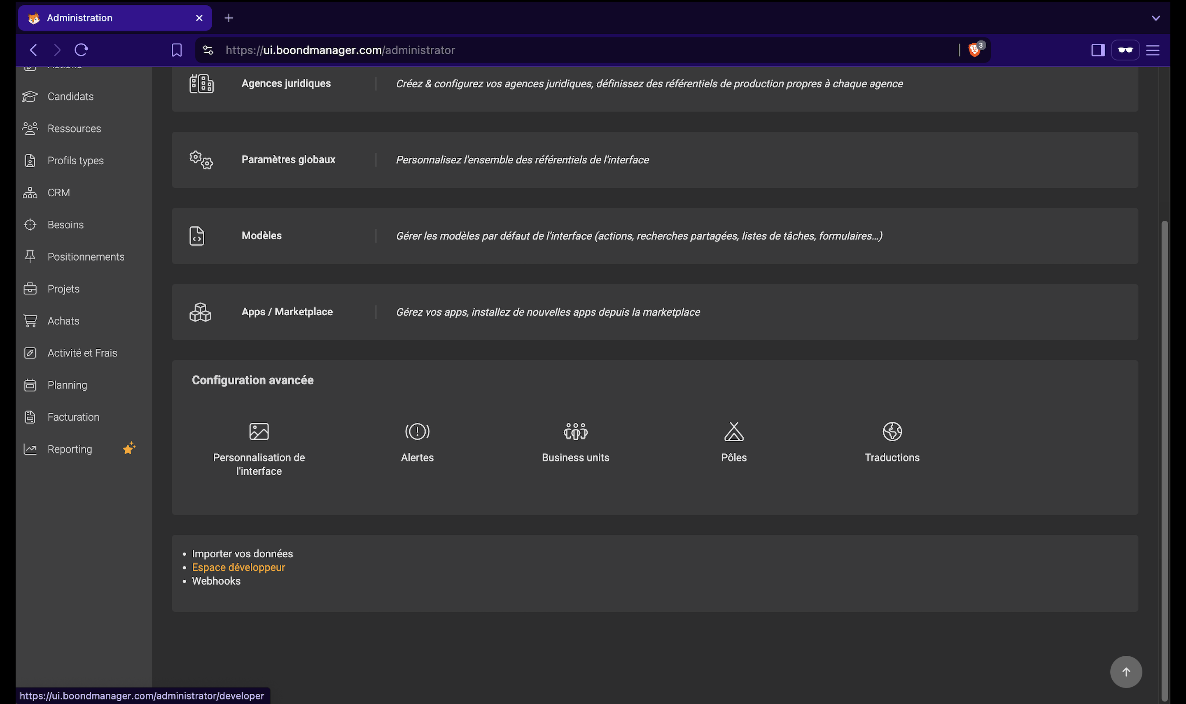
Task: Open Candidats in the sidebar
Action: tap(70, 96)
